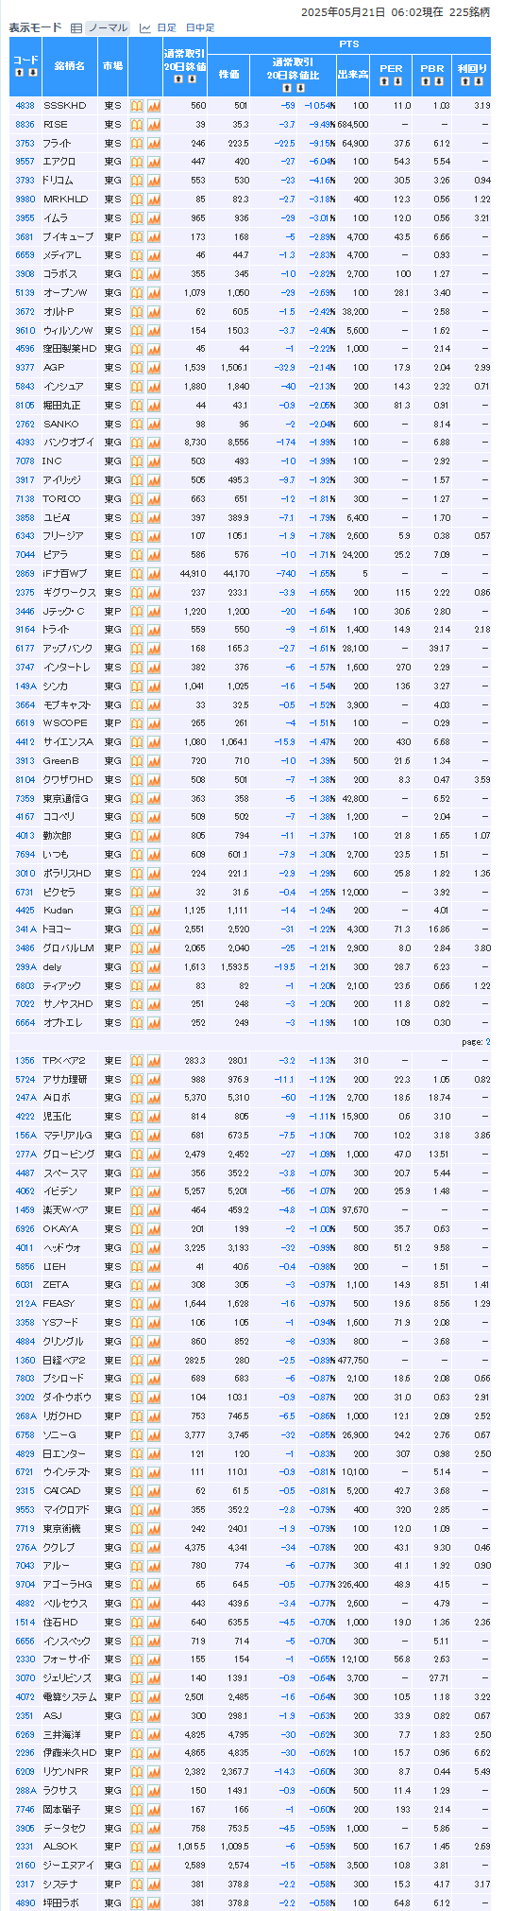Switch display mode to 日中足
Screen dimensions: 506x1911
[x=200, y=27]
